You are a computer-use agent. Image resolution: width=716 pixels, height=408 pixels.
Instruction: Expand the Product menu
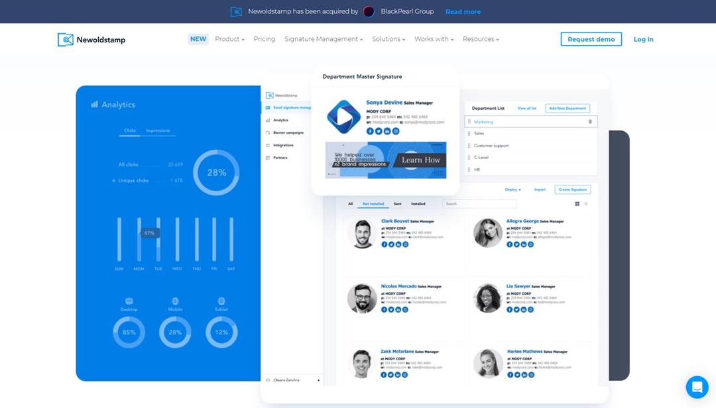pyautogui.click(x=229, y=39)
